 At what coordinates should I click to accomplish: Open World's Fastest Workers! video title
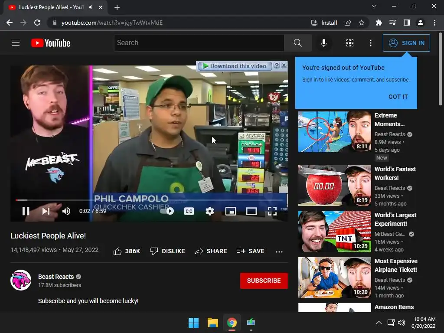(x=395, y=173)
